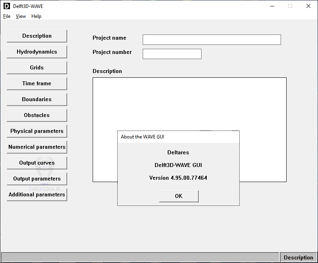Open the View menu
The image size is (318, 263).
21,16
